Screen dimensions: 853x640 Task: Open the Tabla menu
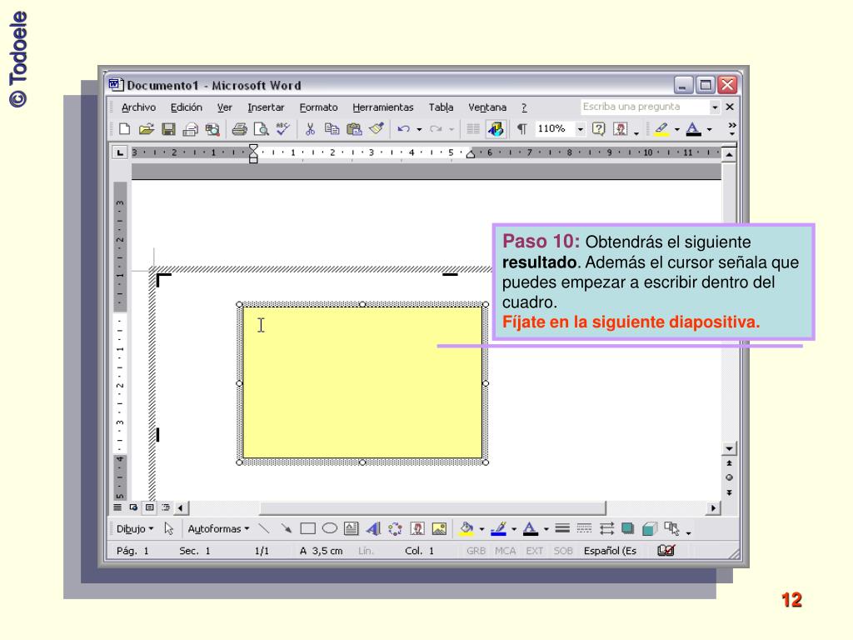point(441,107)
